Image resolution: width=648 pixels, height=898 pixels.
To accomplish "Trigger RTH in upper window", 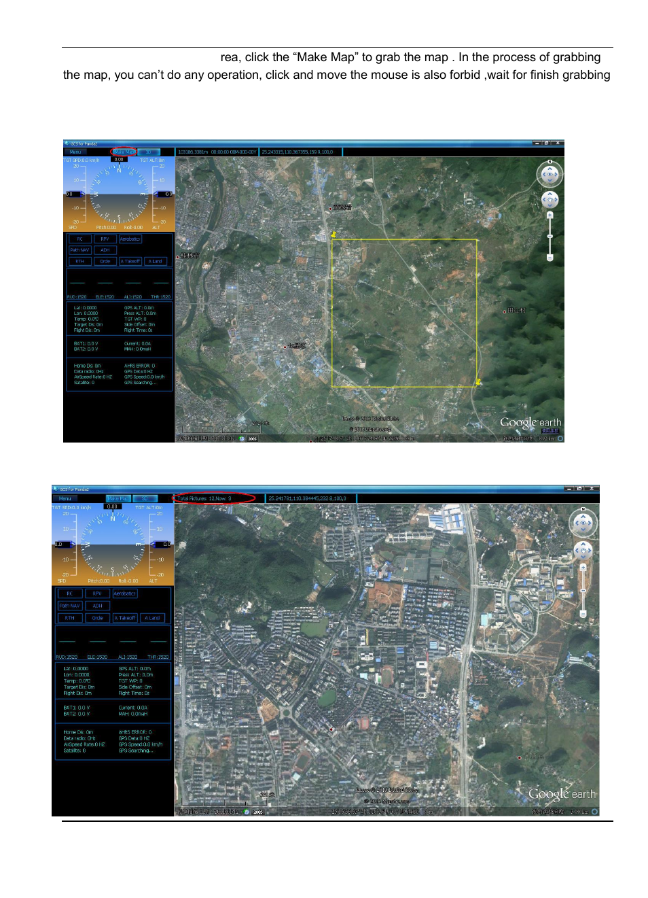I will pos(79,262).
